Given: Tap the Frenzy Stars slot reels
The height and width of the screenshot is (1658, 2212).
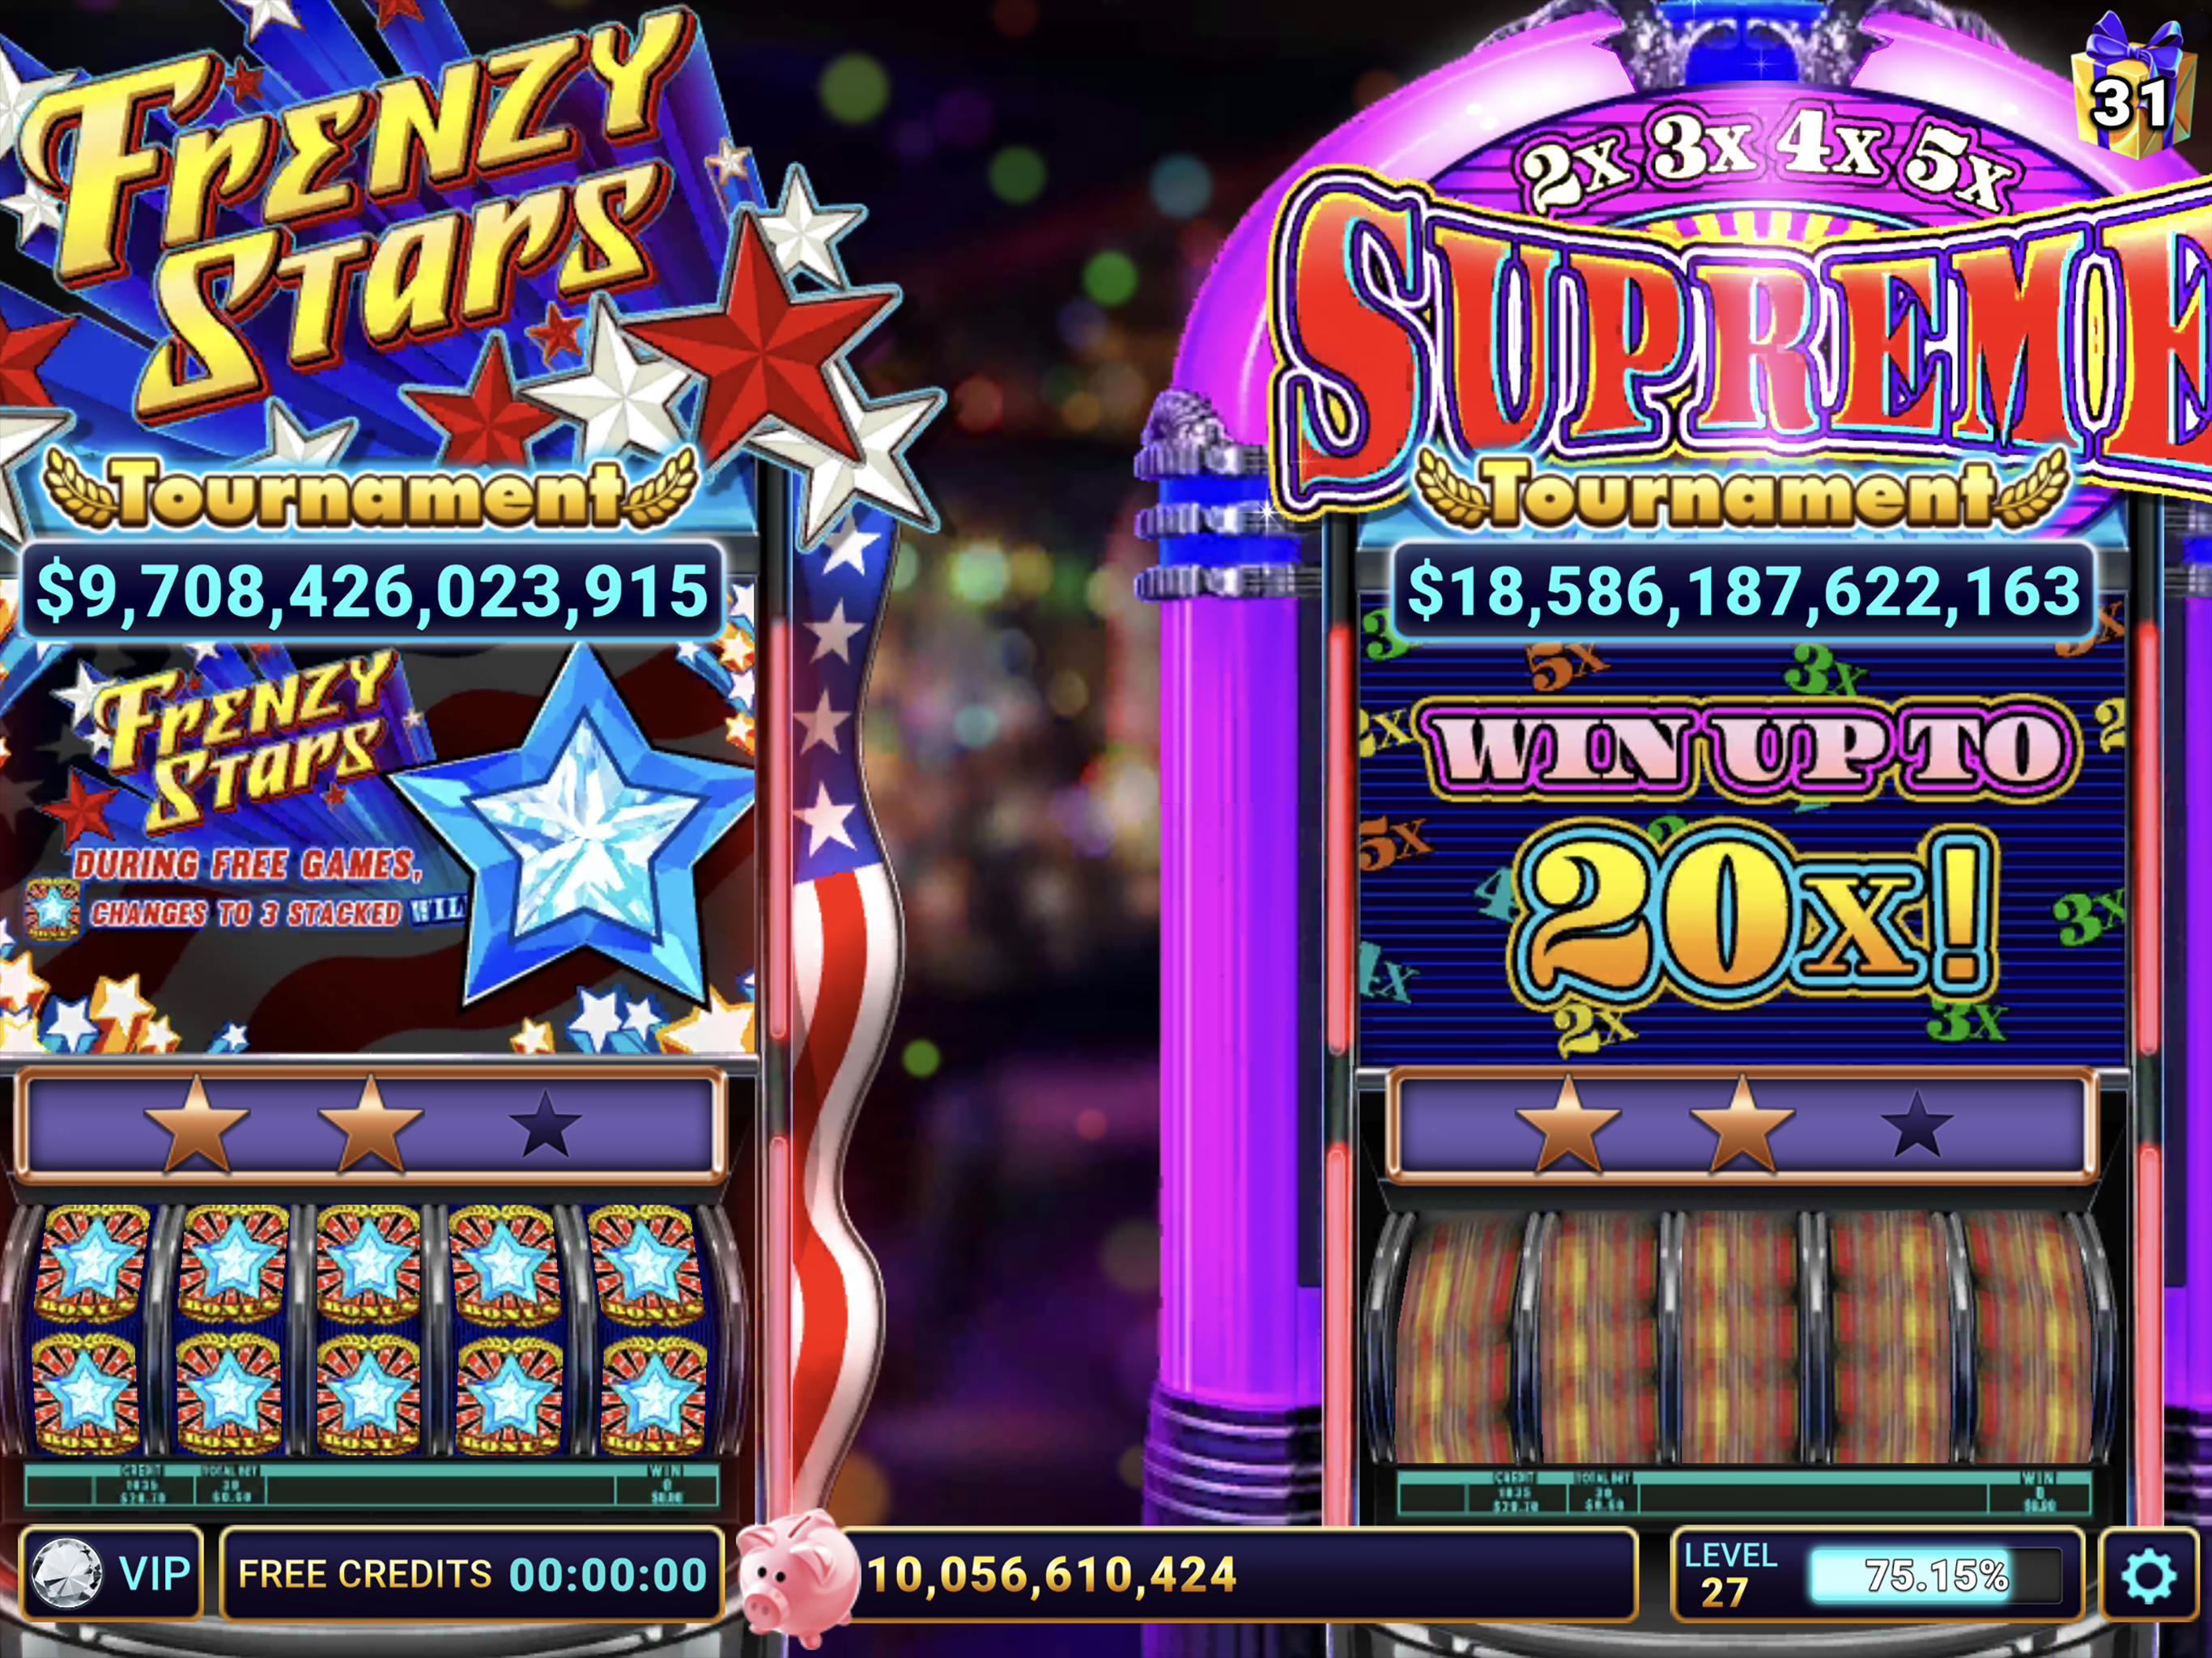Looking at the screenshot, I should [370, 1330].
